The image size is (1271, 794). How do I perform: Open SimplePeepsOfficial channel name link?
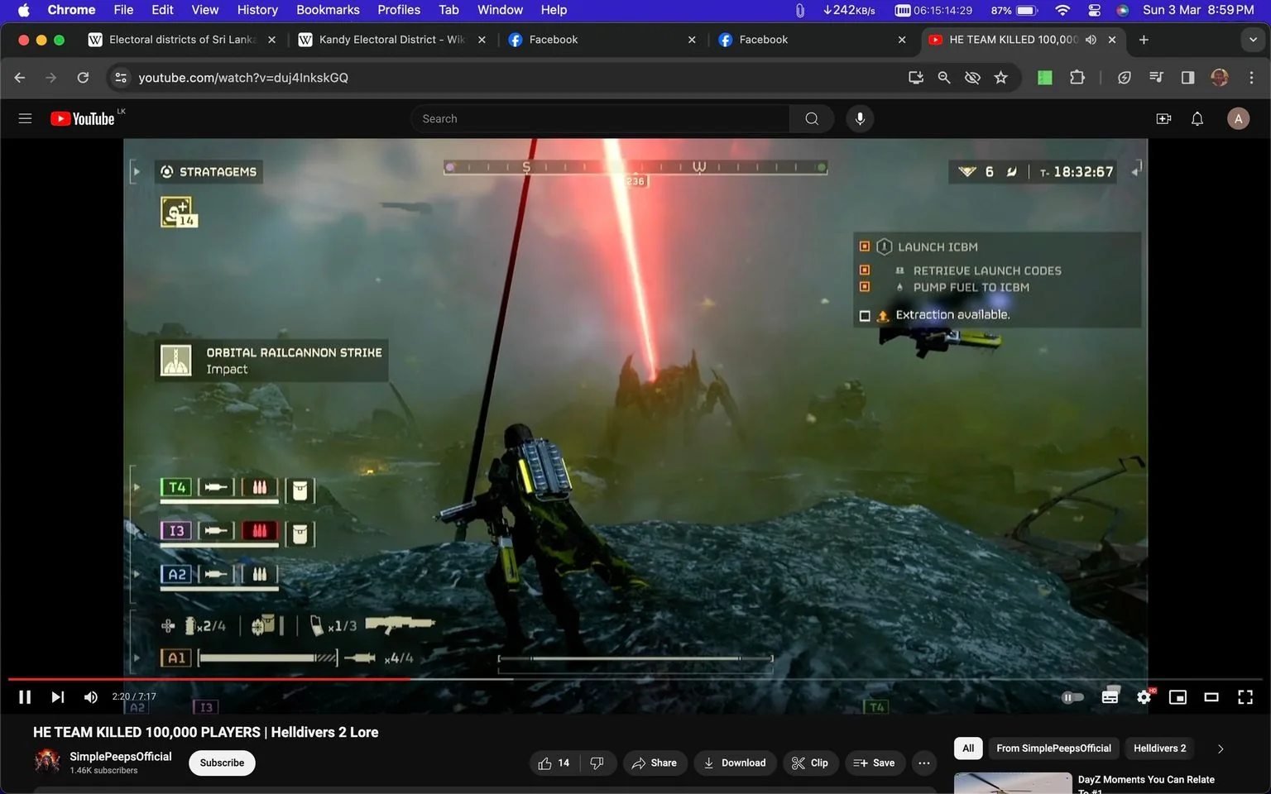coord(121,756)
